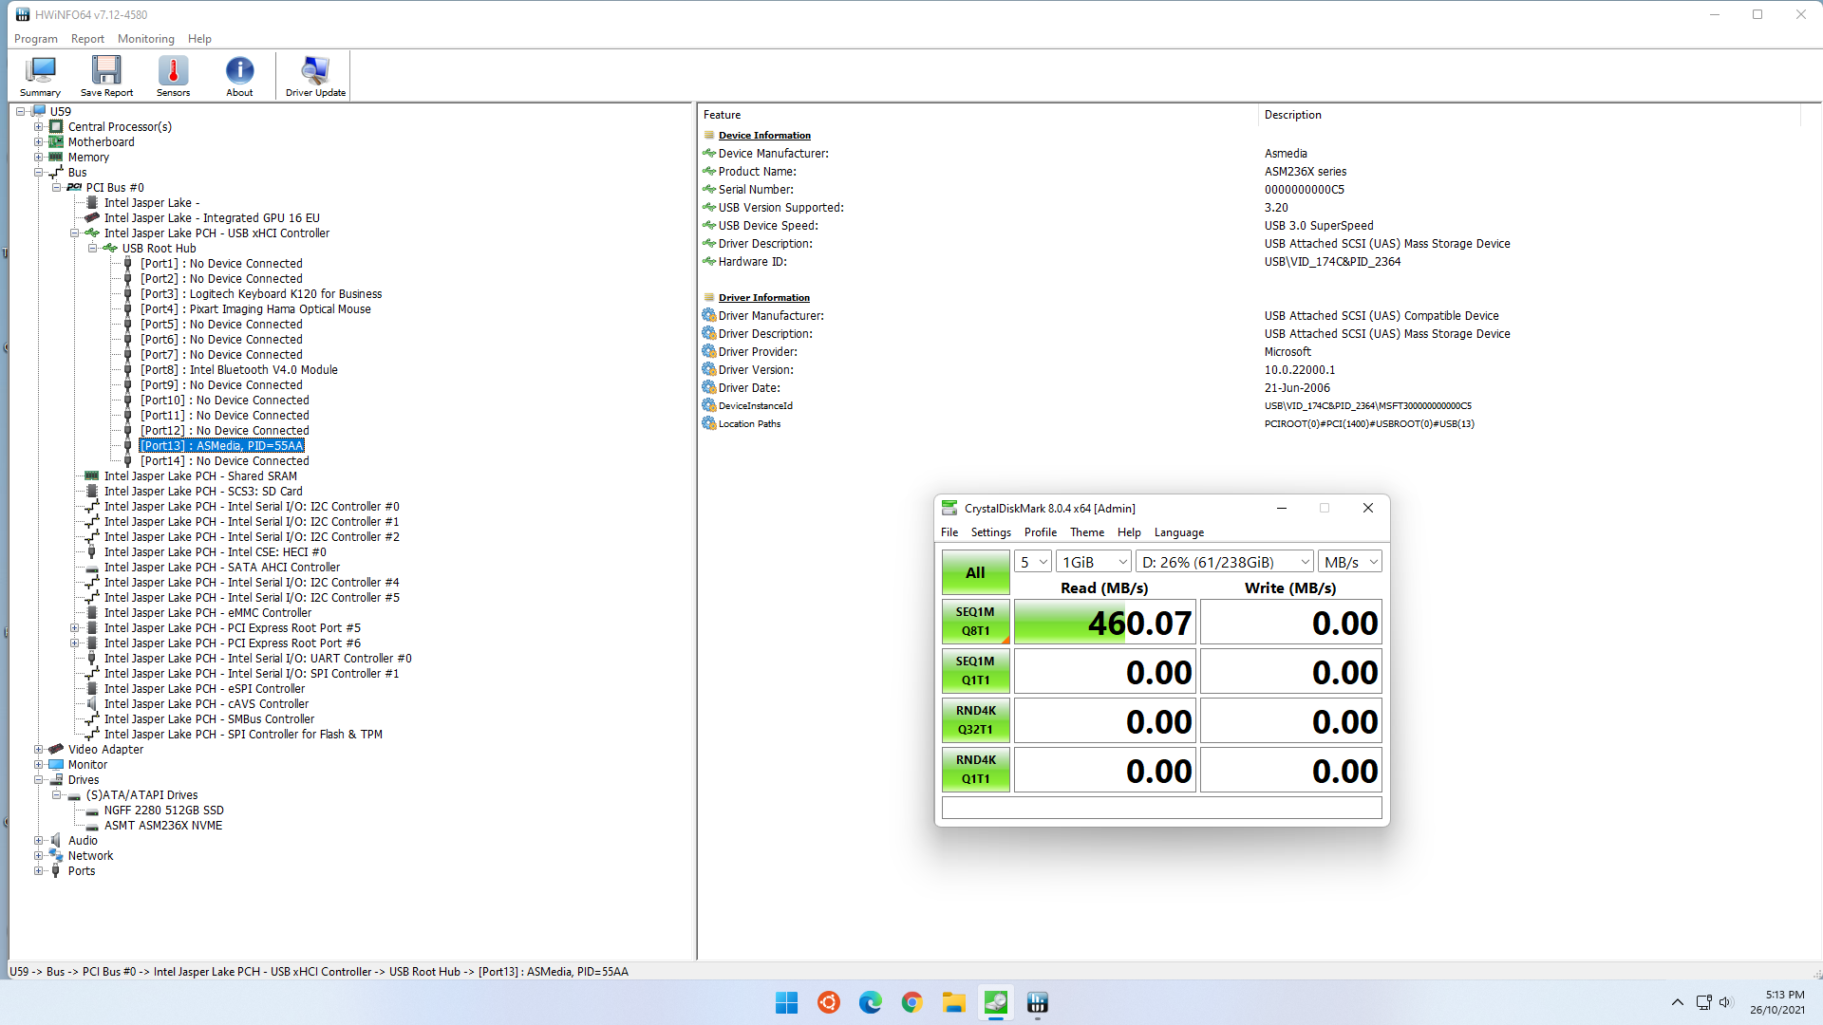Click the Feature column header
The image size is (1823, 1025).
tap(978, 115)
